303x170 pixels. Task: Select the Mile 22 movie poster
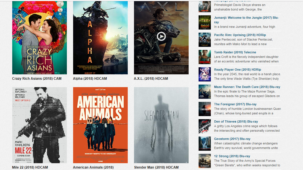pos(40,125)
